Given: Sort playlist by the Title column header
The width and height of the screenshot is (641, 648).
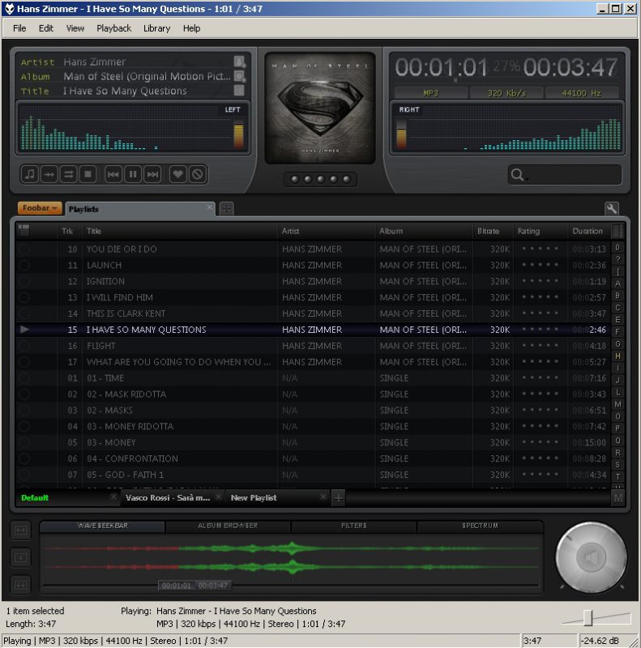Looking at the screenshot, I should point(181,231).
